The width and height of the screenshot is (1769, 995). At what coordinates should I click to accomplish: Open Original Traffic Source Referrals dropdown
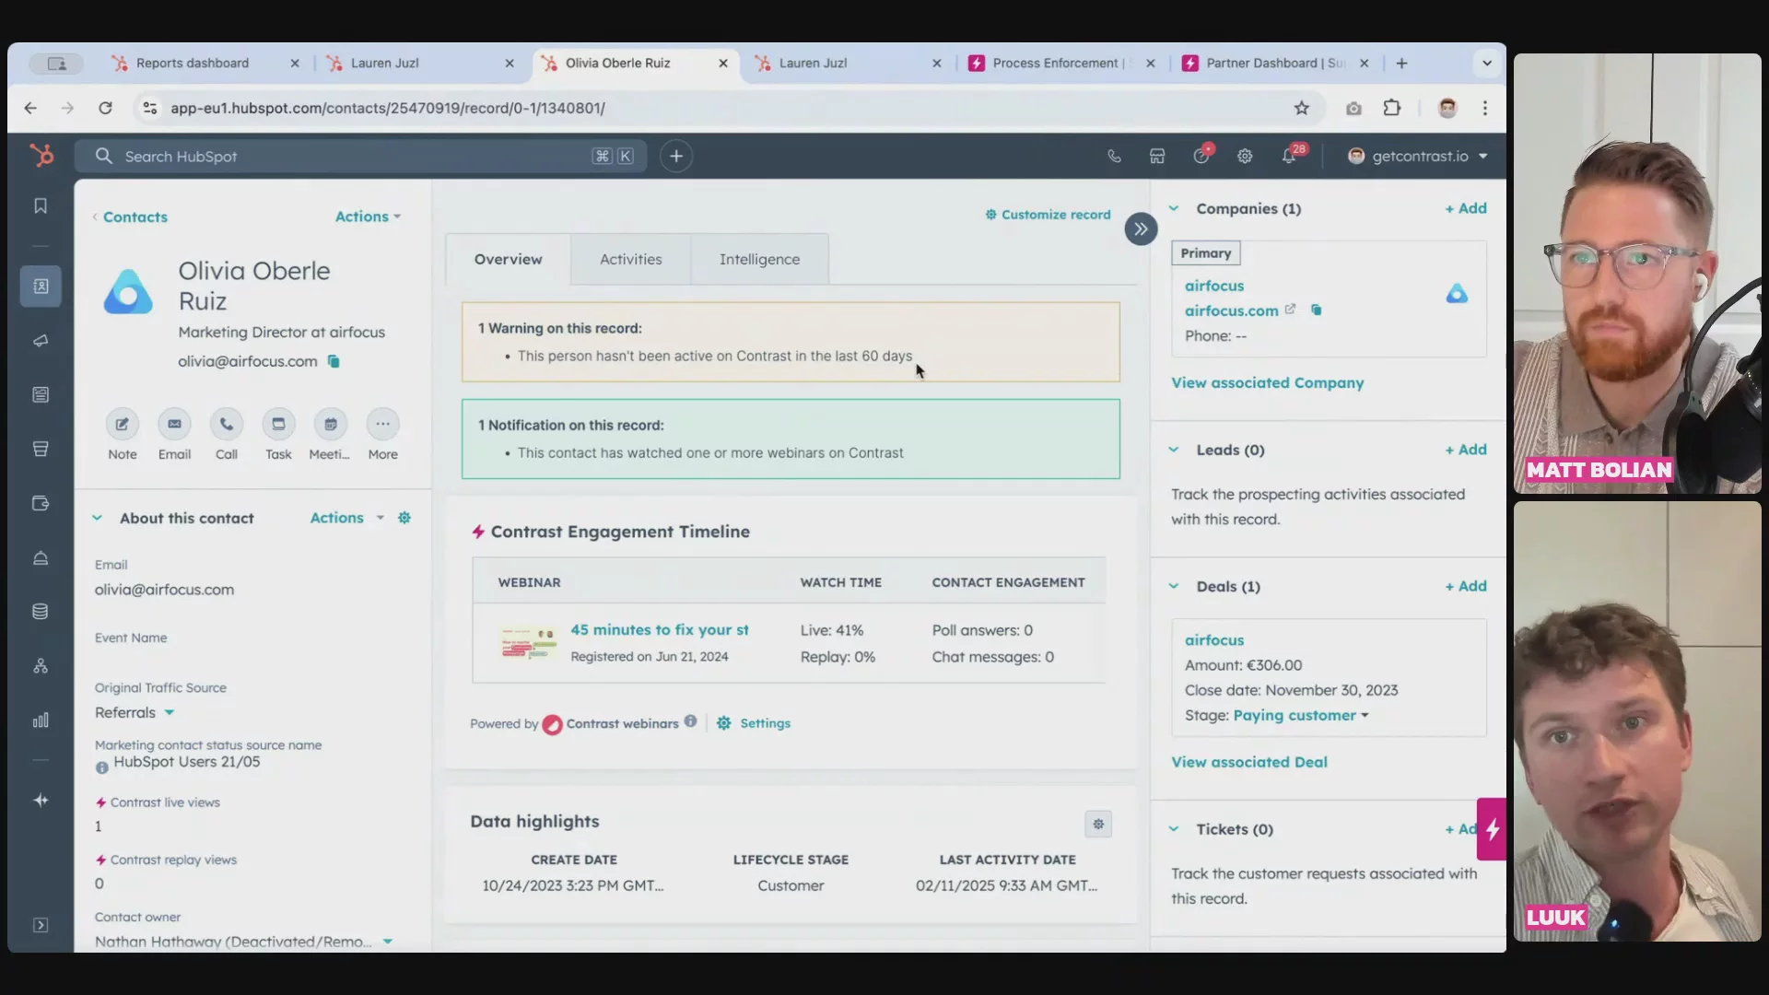[x=135, y=713]
